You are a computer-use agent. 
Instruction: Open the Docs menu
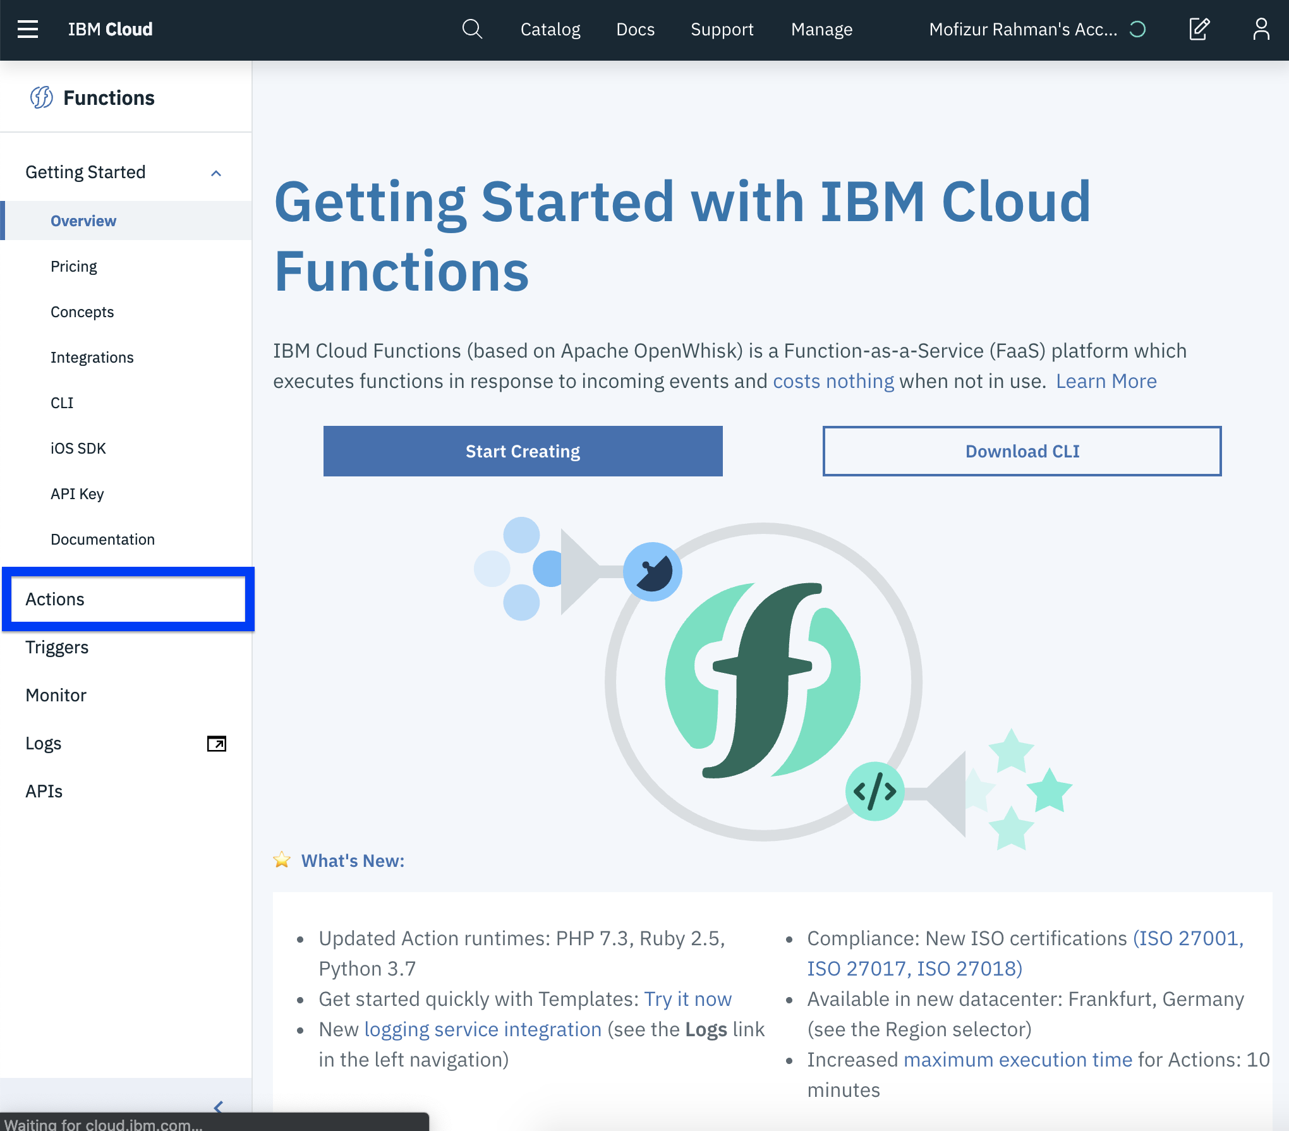tap(636, 29)
